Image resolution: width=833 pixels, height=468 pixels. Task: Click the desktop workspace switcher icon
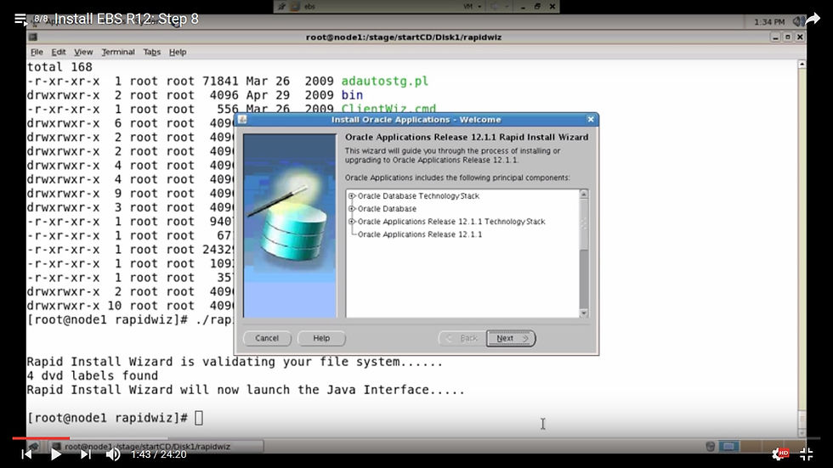click(728, 446)
